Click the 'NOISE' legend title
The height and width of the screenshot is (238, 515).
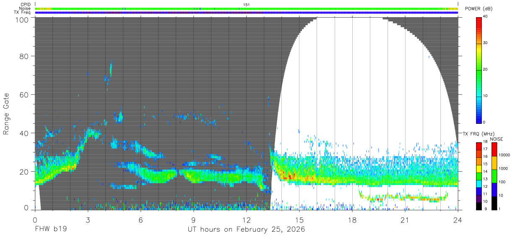tap(497, 139)
